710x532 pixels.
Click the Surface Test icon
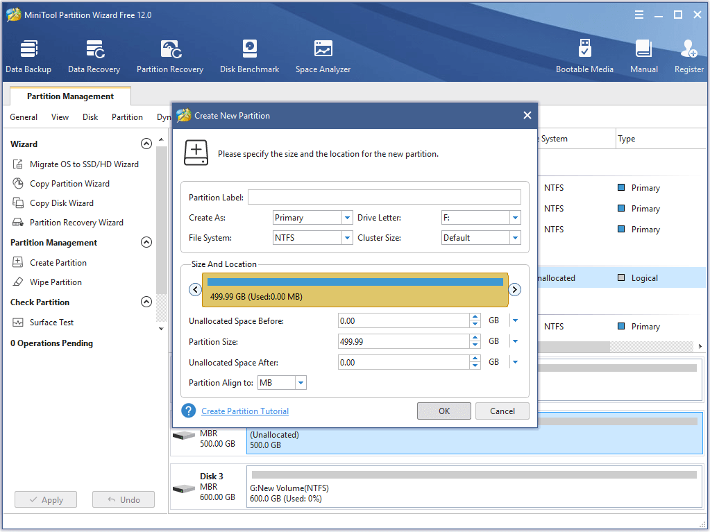click(17, 323)
